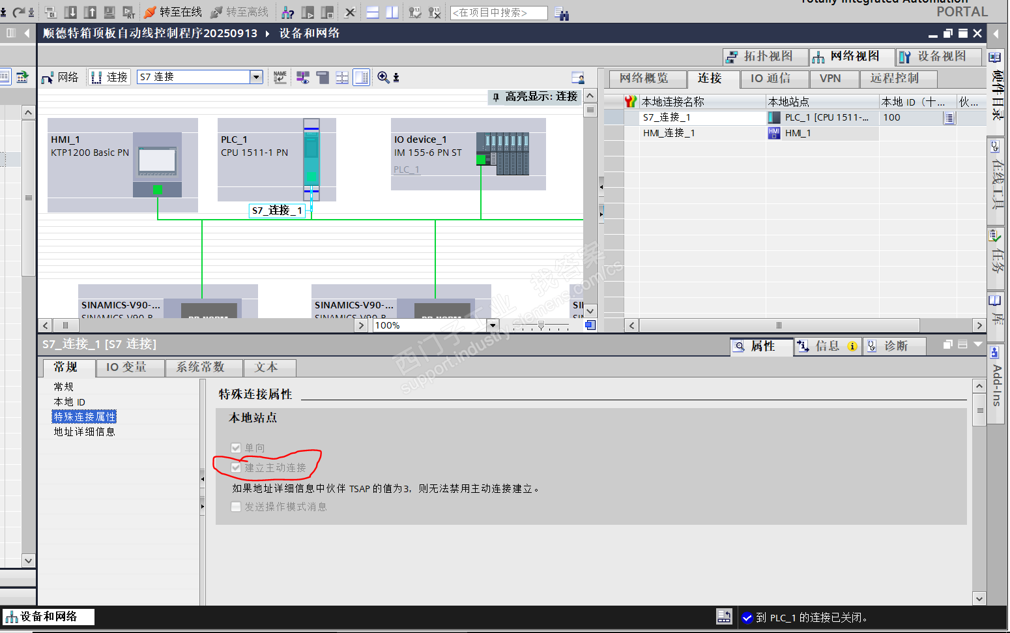Toggle the 建立主动连接 checkbox
The image size is (1010, 633).
coord(236,467)
